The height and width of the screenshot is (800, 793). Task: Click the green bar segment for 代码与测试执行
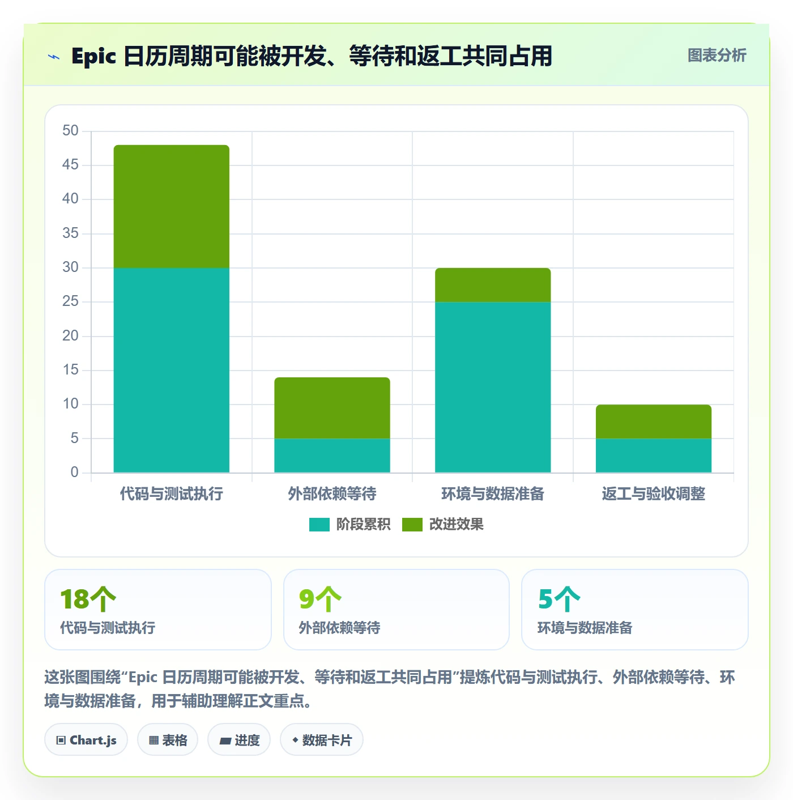click(172, 206)
